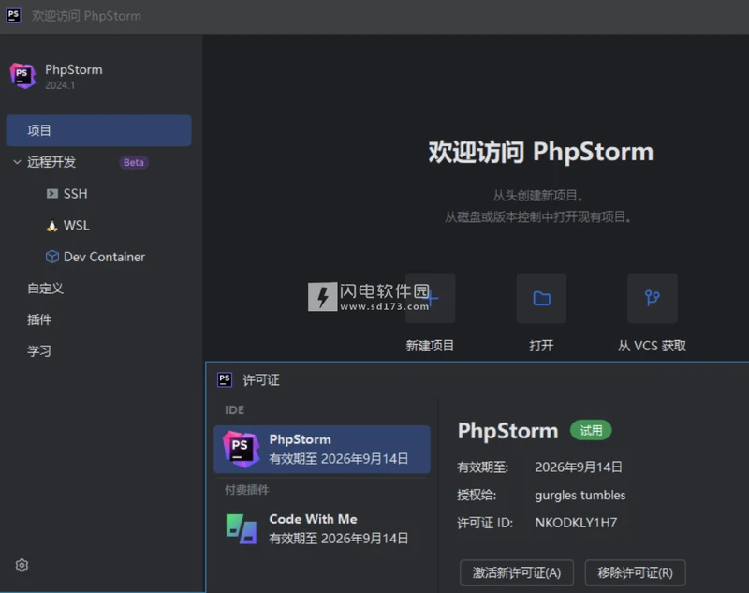Open settings gear at sidebar bottom
This screenshot has height=593, width=749.
[22, 565]
